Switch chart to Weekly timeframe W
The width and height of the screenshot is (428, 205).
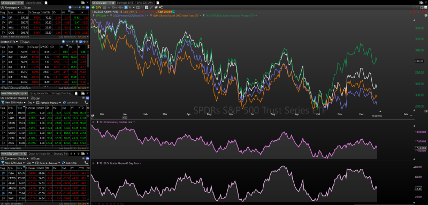click(x=129, y=7)
